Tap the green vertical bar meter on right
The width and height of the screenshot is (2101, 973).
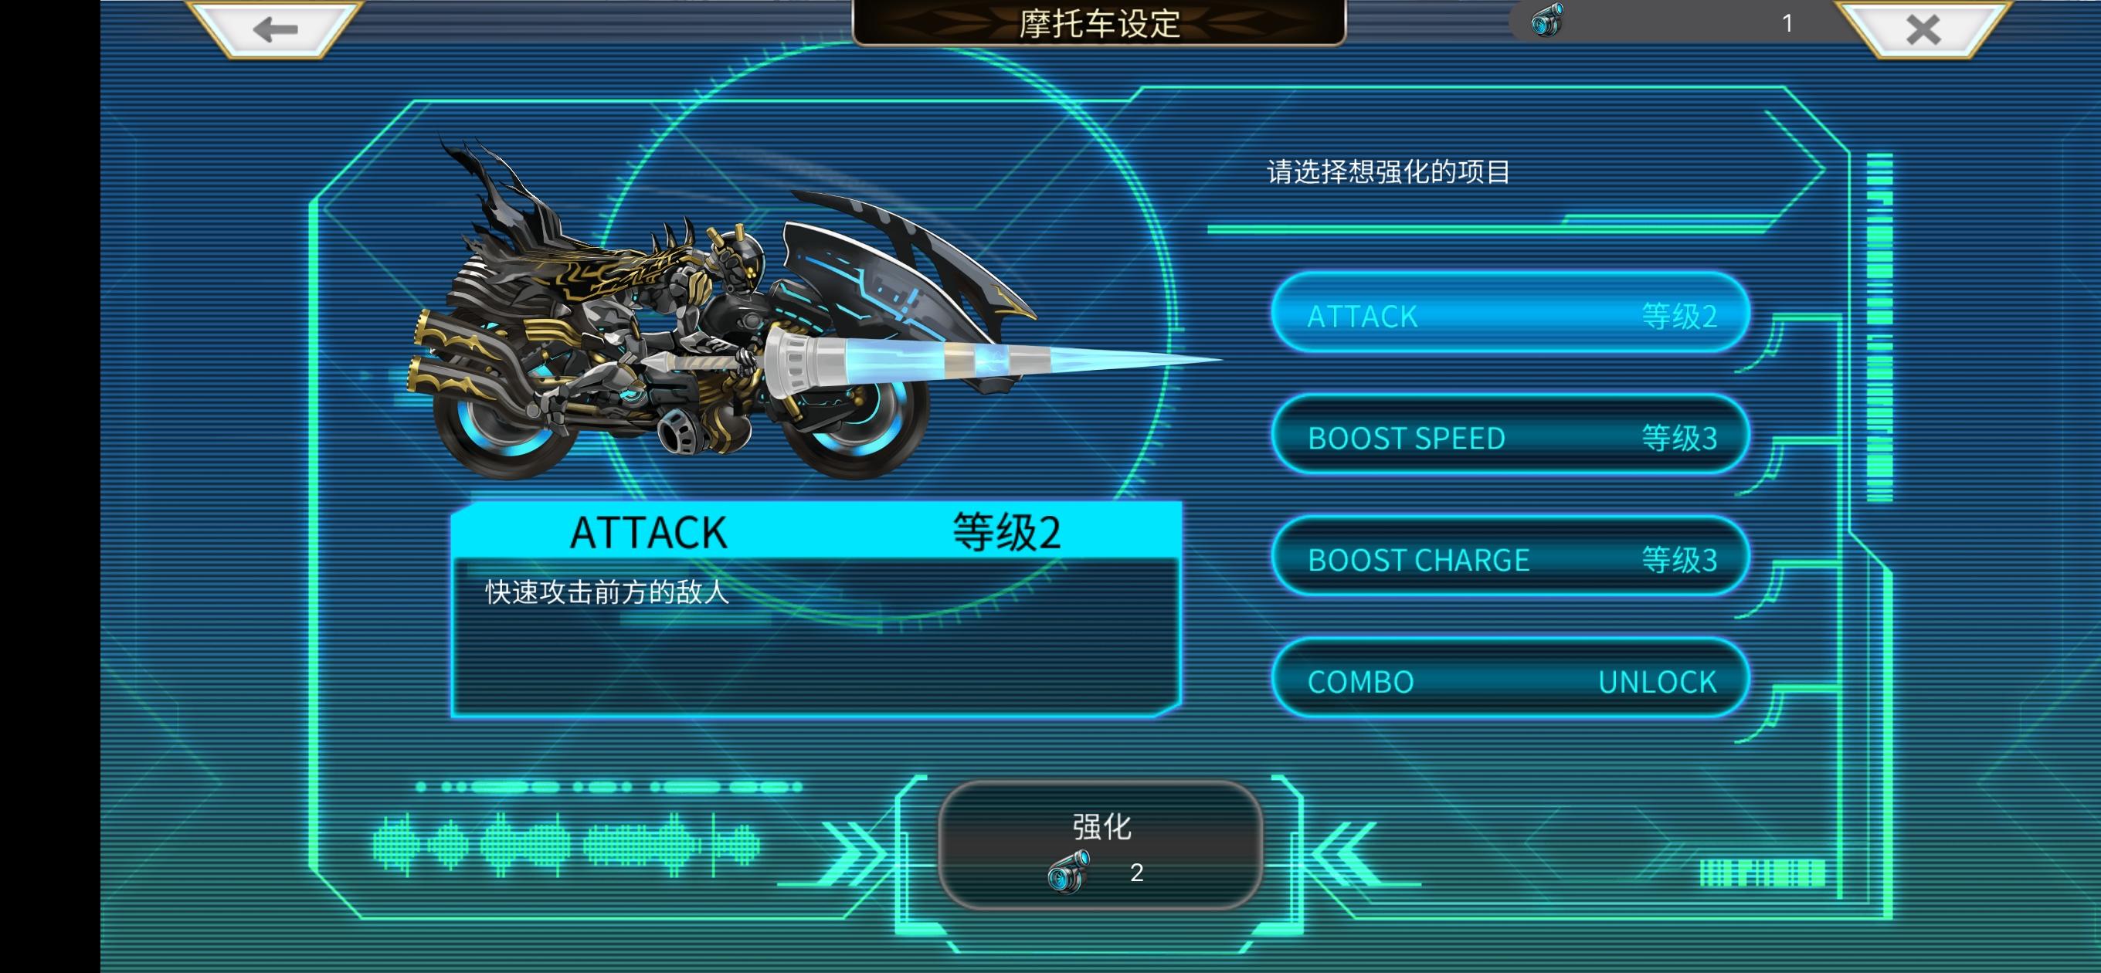(1879, 327)
